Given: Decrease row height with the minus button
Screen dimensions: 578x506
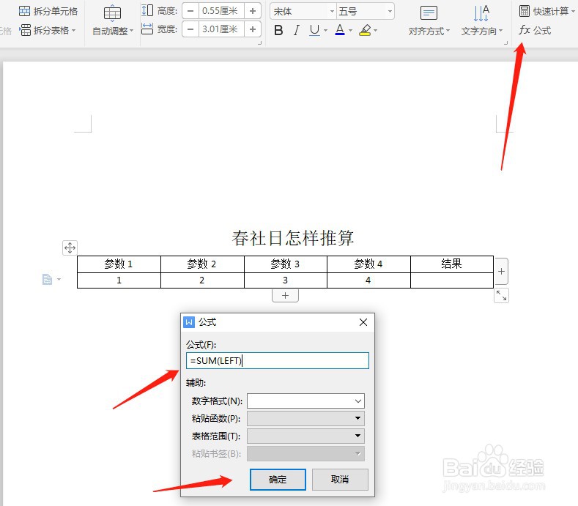Looking at the screenshot, I should tap(190, 11).
